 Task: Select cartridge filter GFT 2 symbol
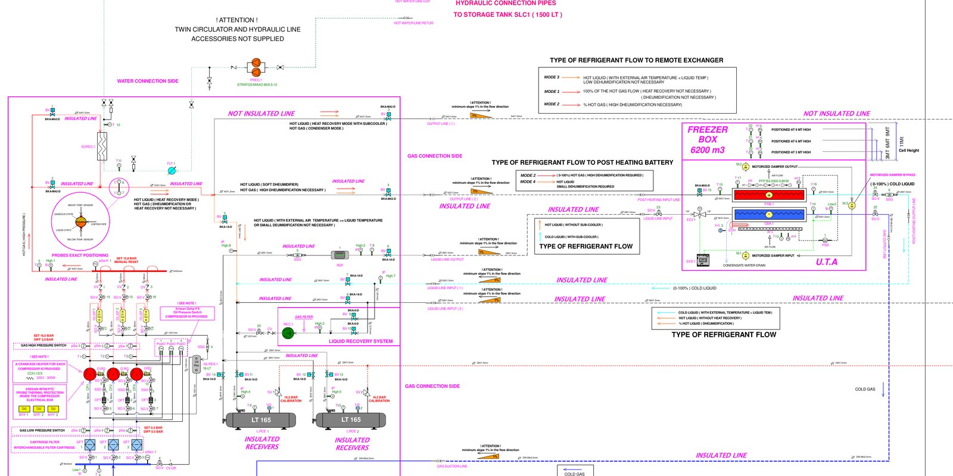pos(113,444)
